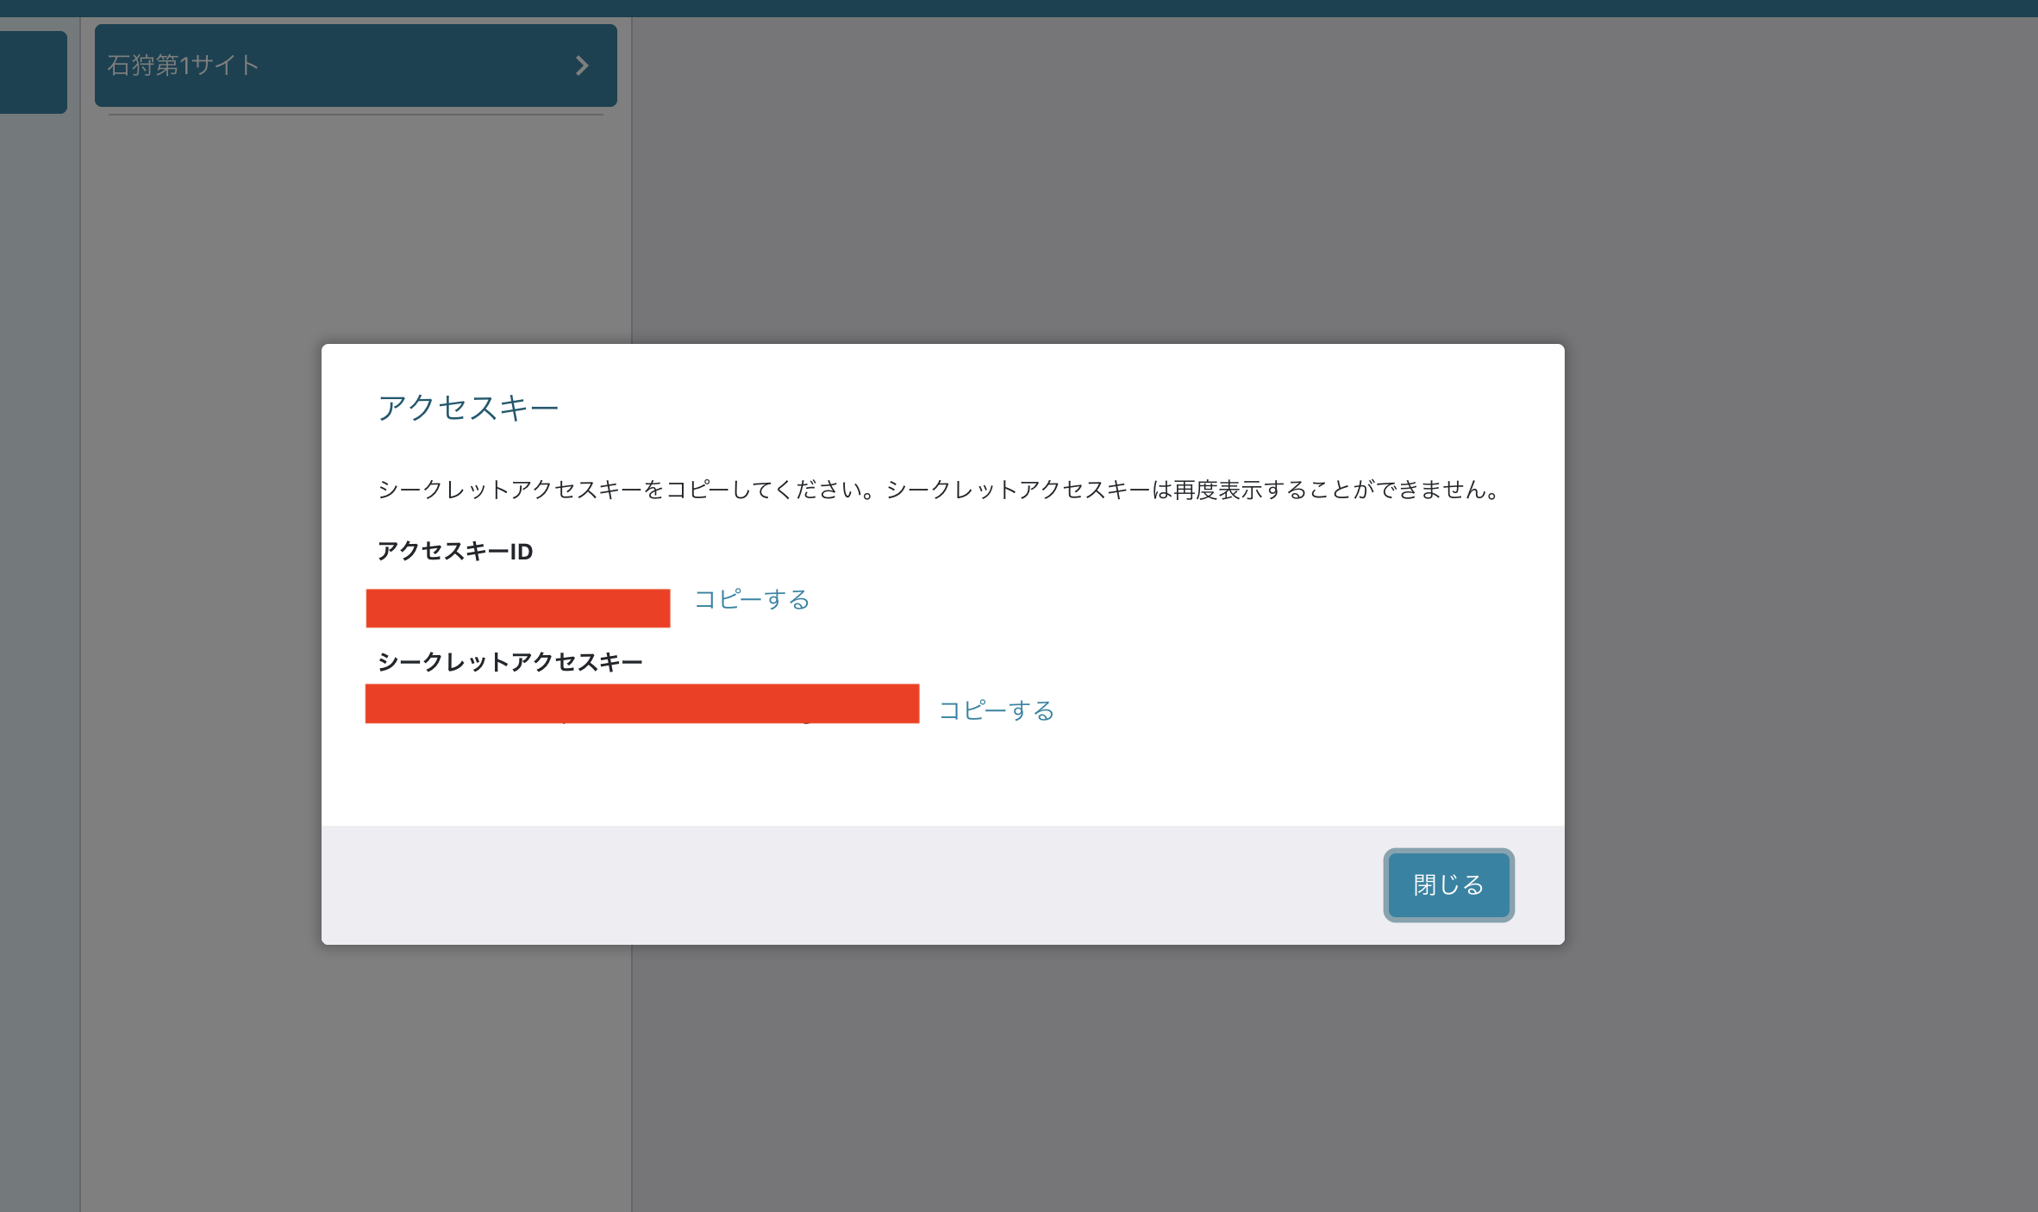
Task: Click the chevron arrow on 石狩第1サイト
Action: click(x=583, y=66)
